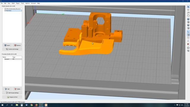Open the network icon in system tray
The width and height of the screenshot is (190, 107).
(x=179, y=105)
